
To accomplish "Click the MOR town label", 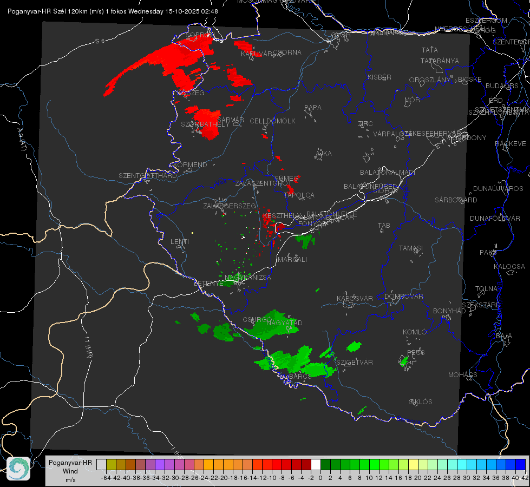I will pyautogui.click(x=413, y=100).
